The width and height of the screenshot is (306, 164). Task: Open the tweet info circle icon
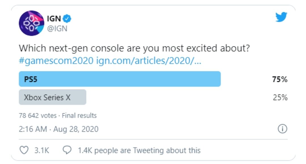click(x=282, y=129)
